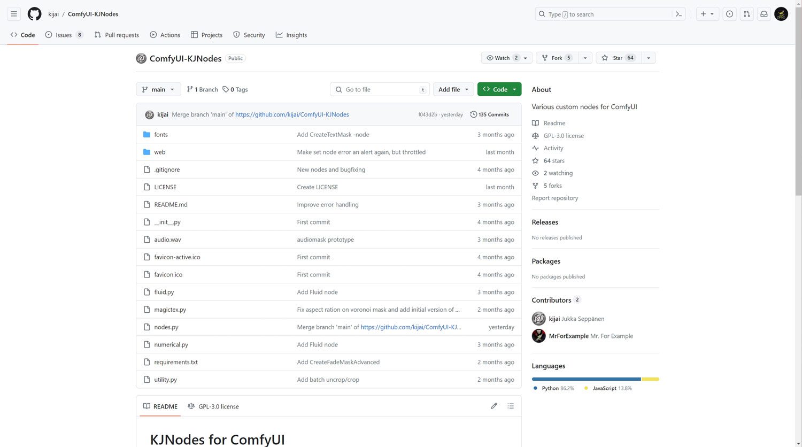Open the README outline list icon
Image resolution: width=802 pixels, height=447 pixels.
(x=511, y=406)
